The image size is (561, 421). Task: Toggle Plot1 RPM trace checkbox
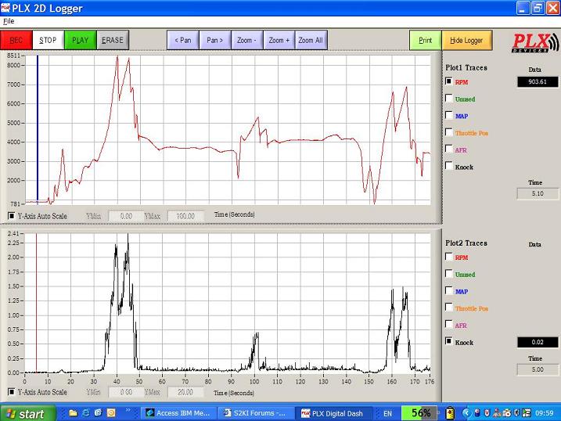click(x=448, y=81)
